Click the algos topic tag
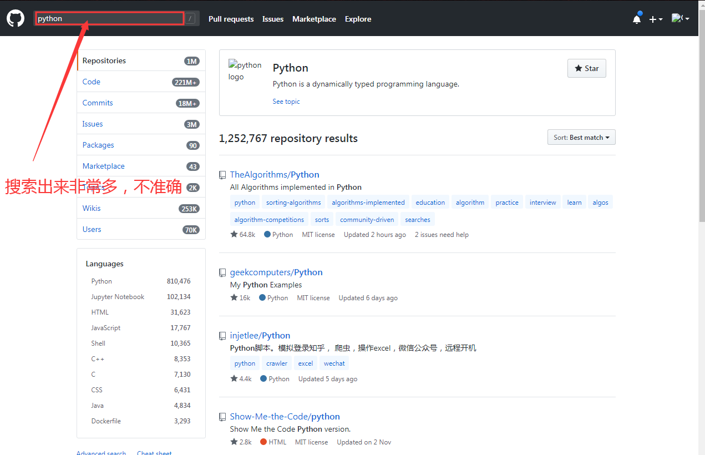 click(x=600, y=203)
